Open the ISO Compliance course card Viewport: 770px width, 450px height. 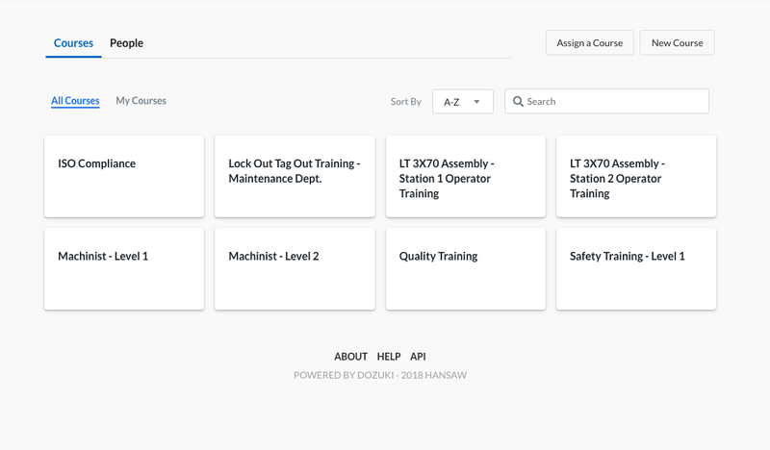(124, 176)
